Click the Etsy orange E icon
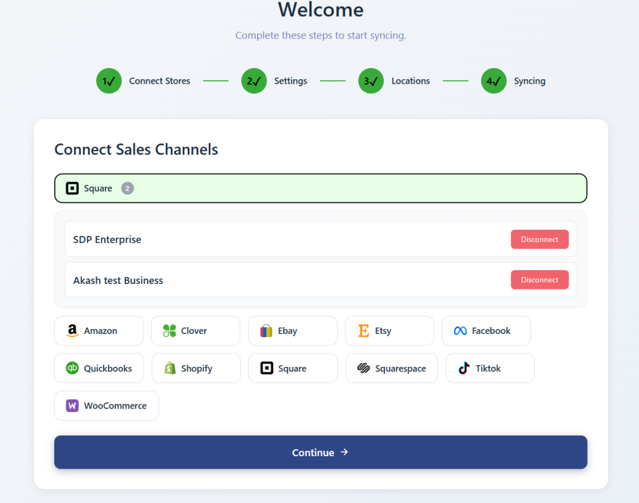This screenshot has height=503, width=639. pos(363,331)
